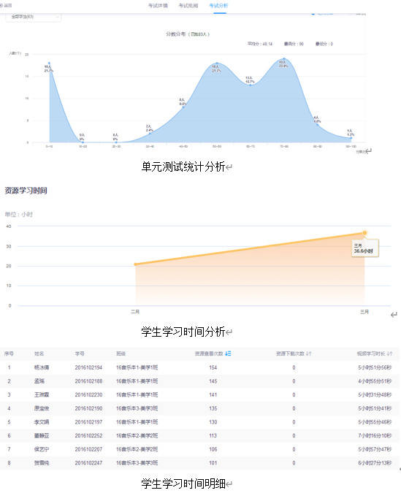401x493 pixels.
Task: Click the 60-70 dip point showing 13人
Action: coord(251,85)
